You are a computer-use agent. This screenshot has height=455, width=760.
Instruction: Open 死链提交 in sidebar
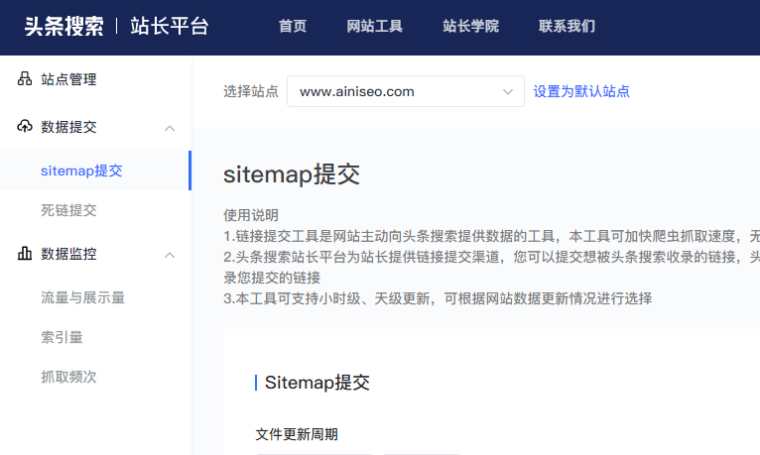68,210
